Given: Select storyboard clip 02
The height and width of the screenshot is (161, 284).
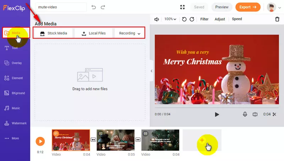Looking at the screenshot, I should click(x=116, y=140).
